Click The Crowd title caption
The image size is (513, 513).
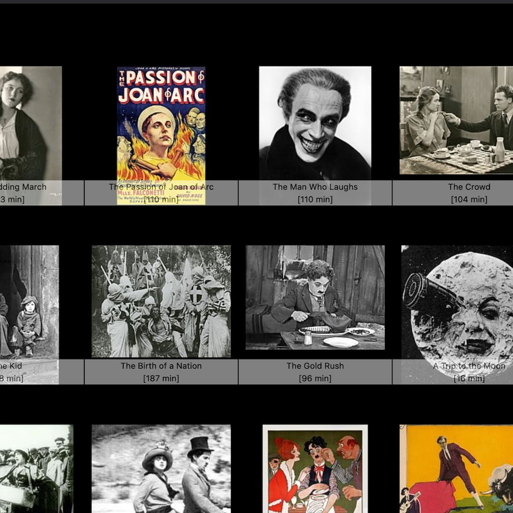tap(469, 187)
